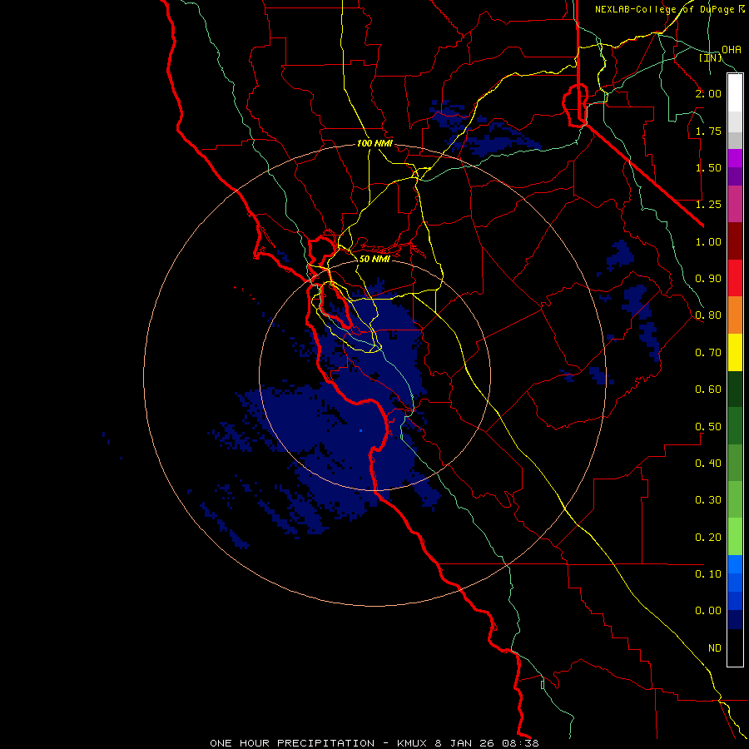This screenshot has height=749, width=749.
Task: Click the "0.50" scale value
Action: [x=708, y=427]
